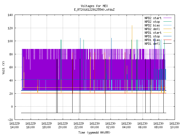Click the NPD2 start purple legend line
180x135 pixels.
pyautogui.click(x=167, y=18)
